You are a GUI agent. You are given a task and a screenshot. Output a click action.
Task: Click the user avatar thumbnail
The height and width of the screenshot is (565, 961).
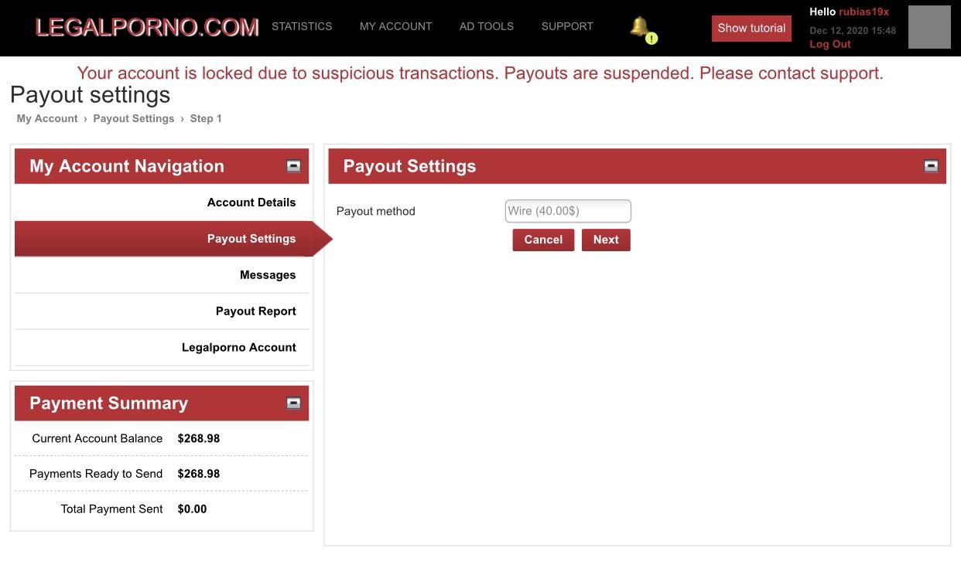929,27
